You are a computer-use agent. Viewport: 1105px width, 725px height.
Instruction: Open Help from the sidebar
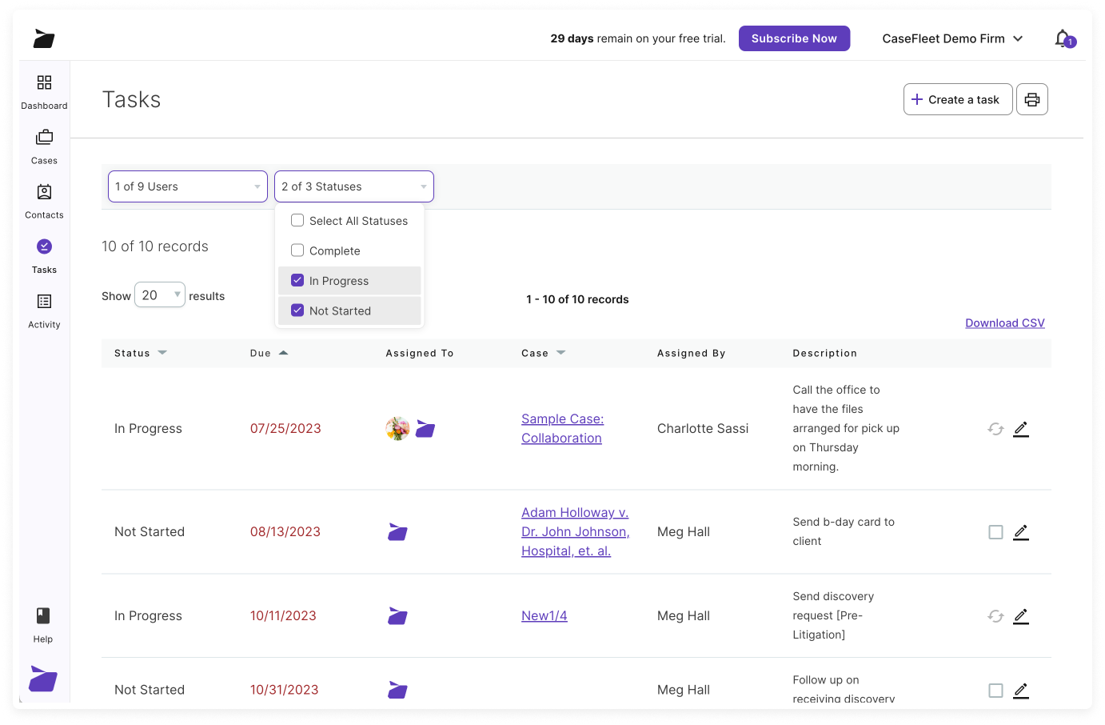[x=42, y=622]
